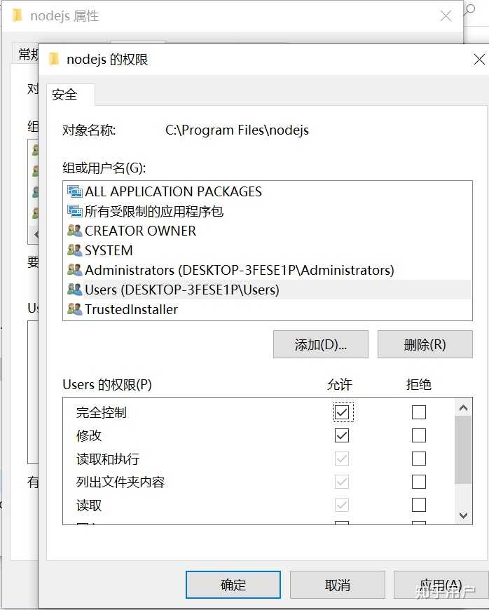Confirm changes with the 确定 button
This screenshot has height=610, width=489.
(x=233, y=584)
